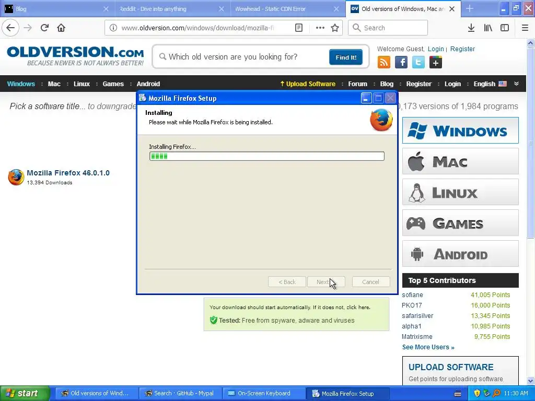The image size is (535, 401).
Task: Go back with the browser back arrow
Action: click(10, 28)
